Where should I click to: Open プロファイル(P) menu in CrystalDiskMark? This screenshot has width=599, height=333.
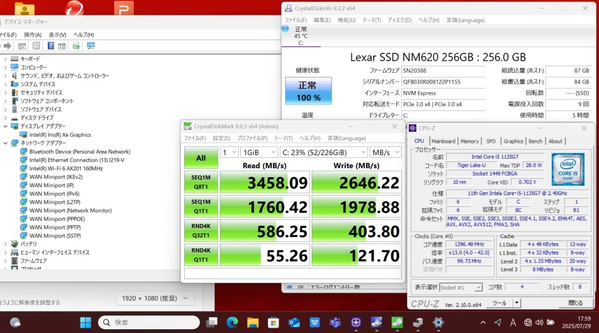coord(252,138)
